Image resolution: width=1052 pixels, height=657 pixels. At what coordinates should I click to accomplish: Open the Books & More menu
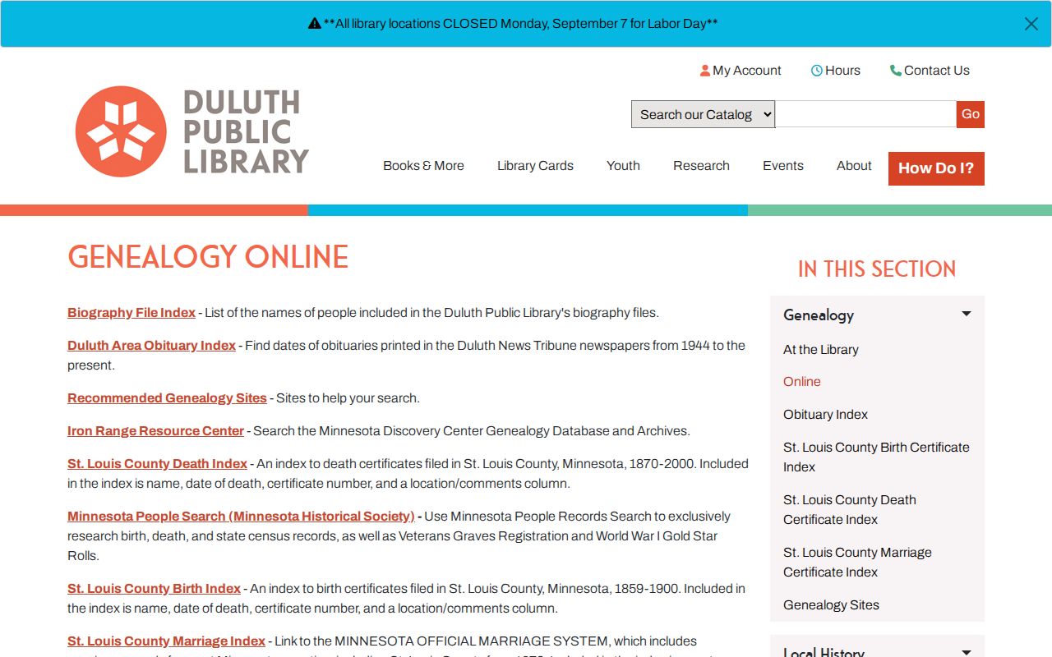(x=423, y=166)
